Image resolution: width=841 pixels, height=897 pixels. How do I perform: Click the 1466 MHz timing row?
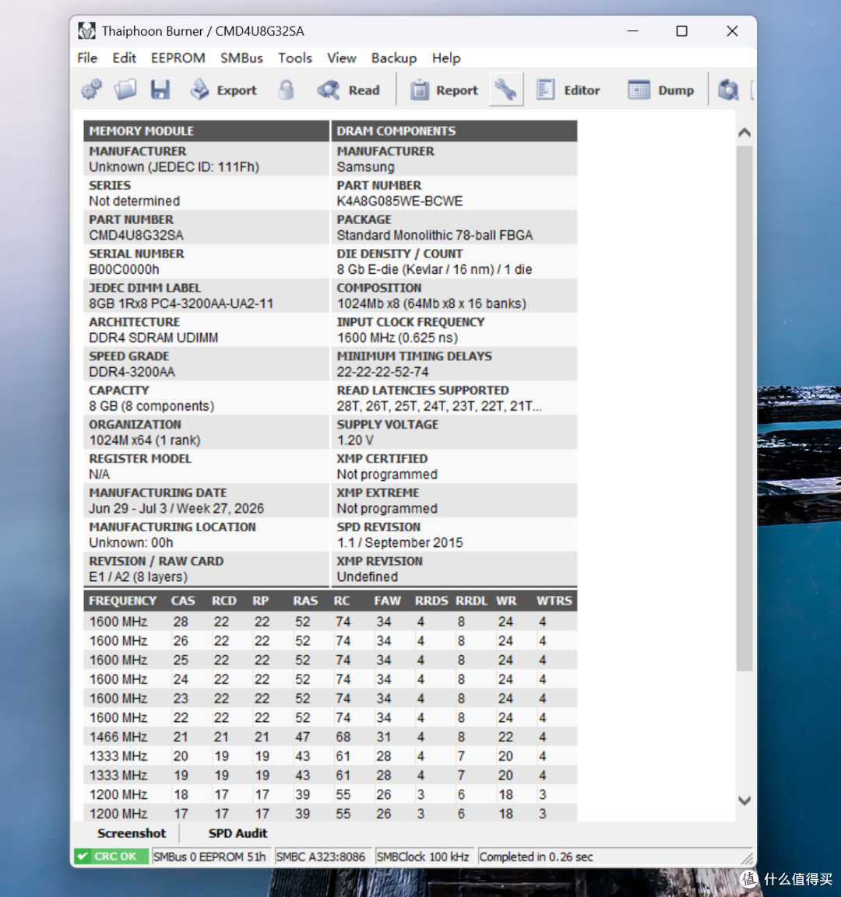(330, 737)
